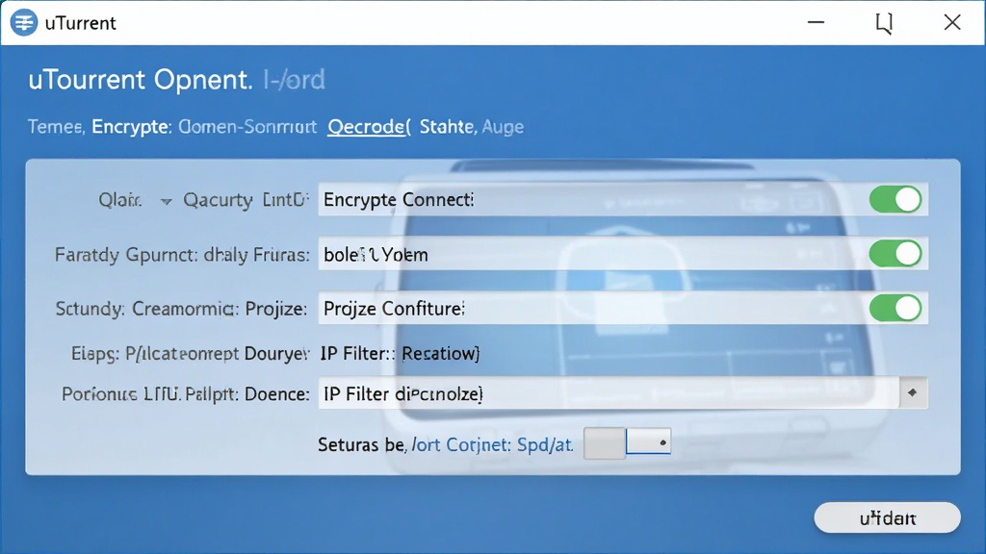Toggle the Encrypte Connect switch
The image size is (986, 554).
895,200
